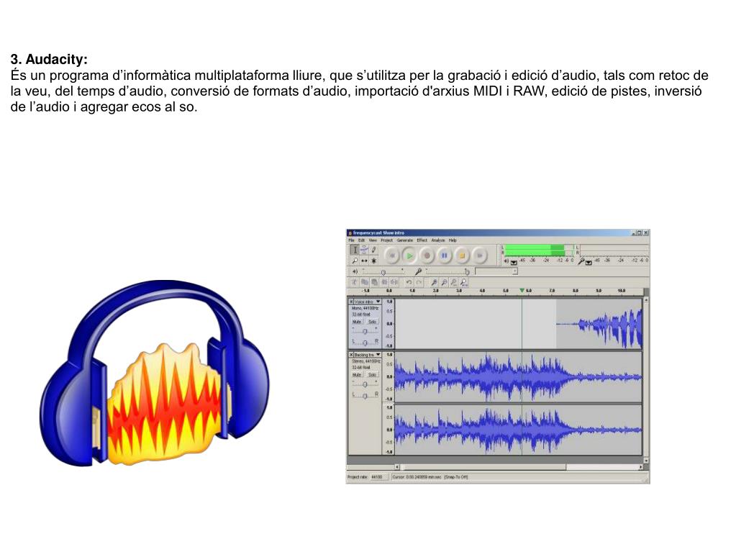
Task: Click the horizontal scrollbar left arrow
Action: click(397, 467)
